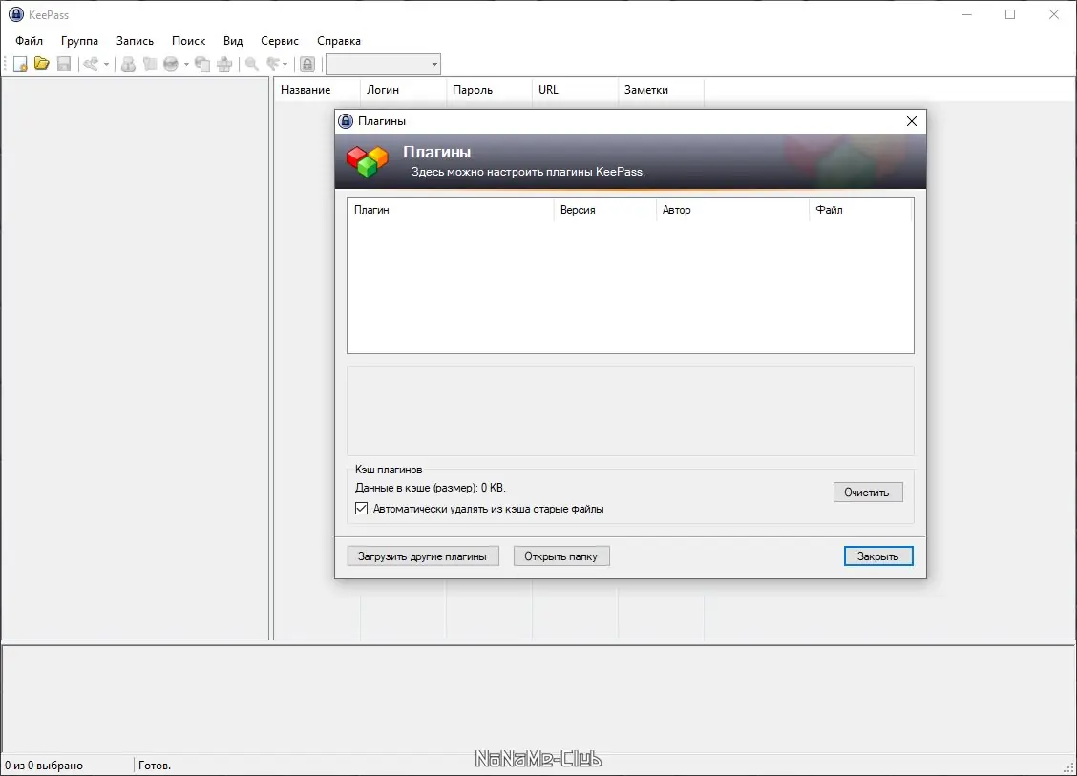This screenshot has height=776, width=1077.
Task: Open the Add entry dropdown arrow
Action: (106, 65)
